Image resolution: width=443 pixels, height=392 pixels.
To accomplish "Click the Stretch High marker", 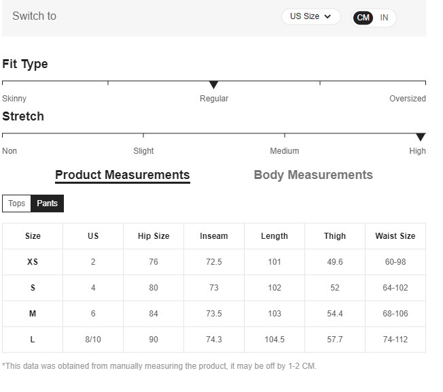I will (421, 137).
